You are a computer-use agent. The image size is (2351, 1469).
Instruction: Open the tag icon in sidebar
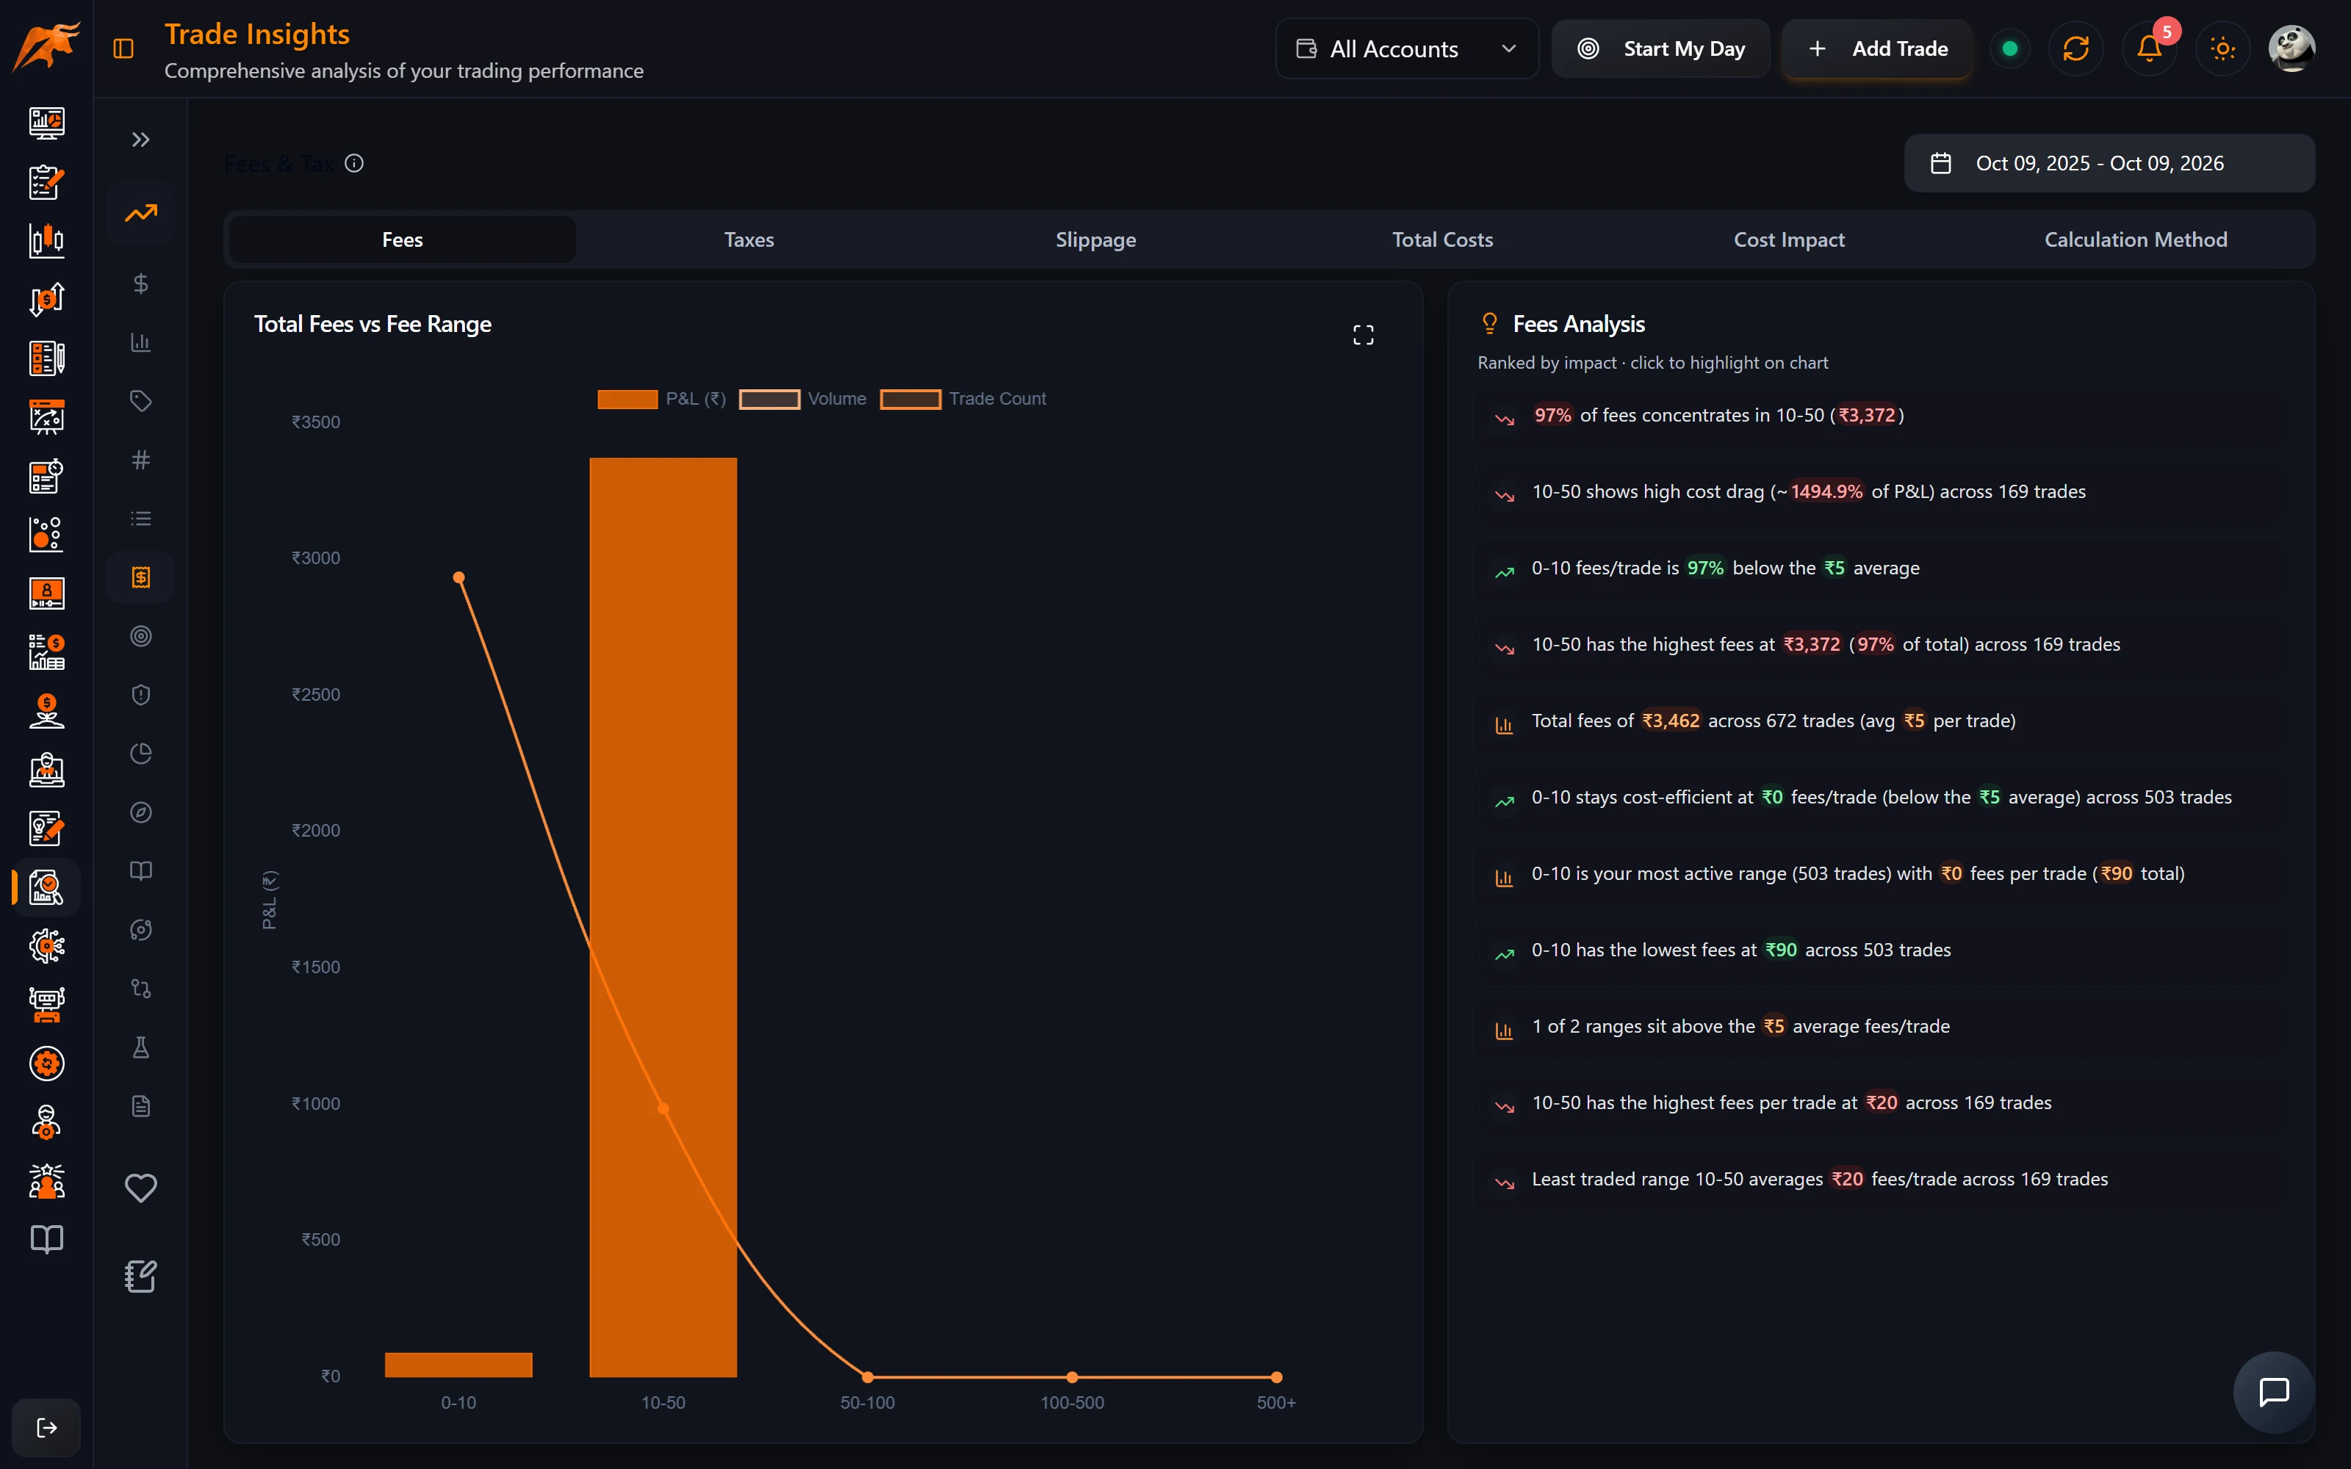pos(141,401)
